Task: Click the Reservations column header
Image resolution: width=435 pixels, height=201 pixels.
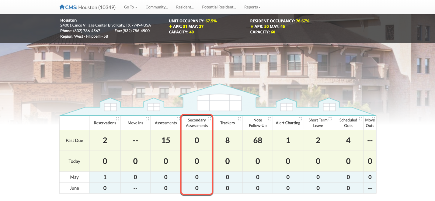Action: [105, 123]
